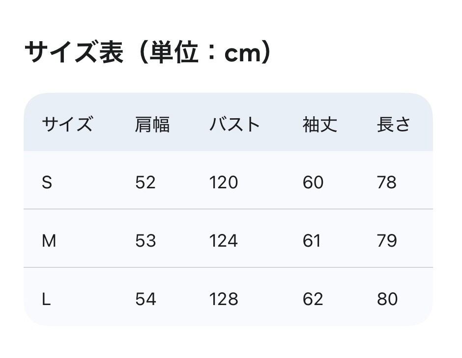462x358 pixels.
Task: Select the M size row label
Action: (x=49, y=241)
